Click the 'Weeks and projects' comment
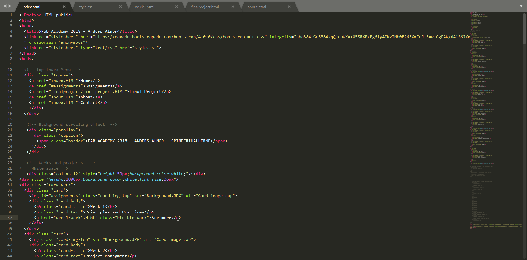 click(61, 163)
